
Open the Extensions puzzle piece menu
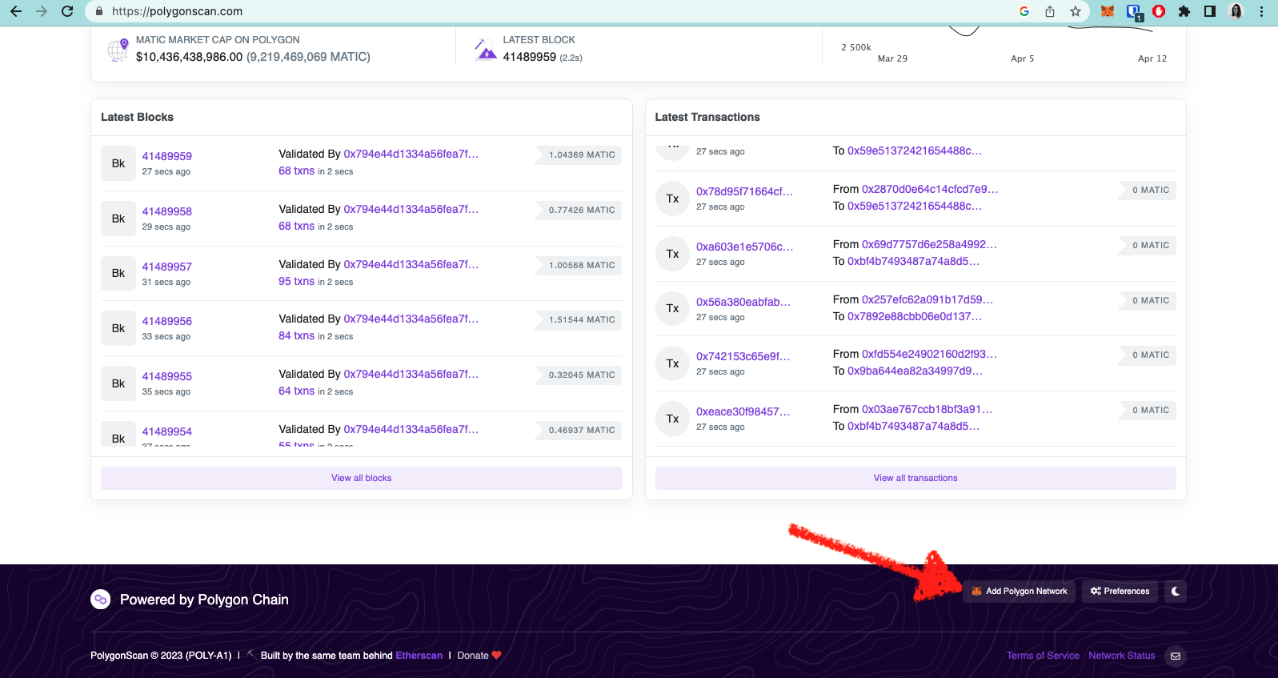1184,11
